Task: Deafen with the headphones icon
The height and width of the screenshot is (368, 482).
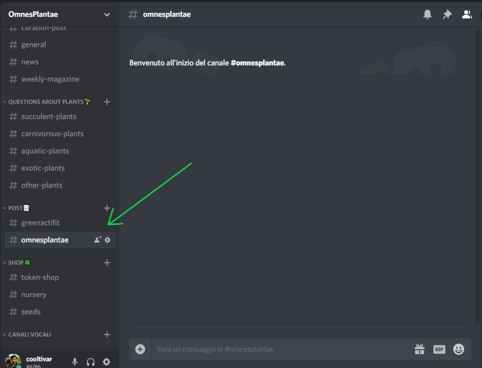Action: pyautogui.click(x=91, y=362)
